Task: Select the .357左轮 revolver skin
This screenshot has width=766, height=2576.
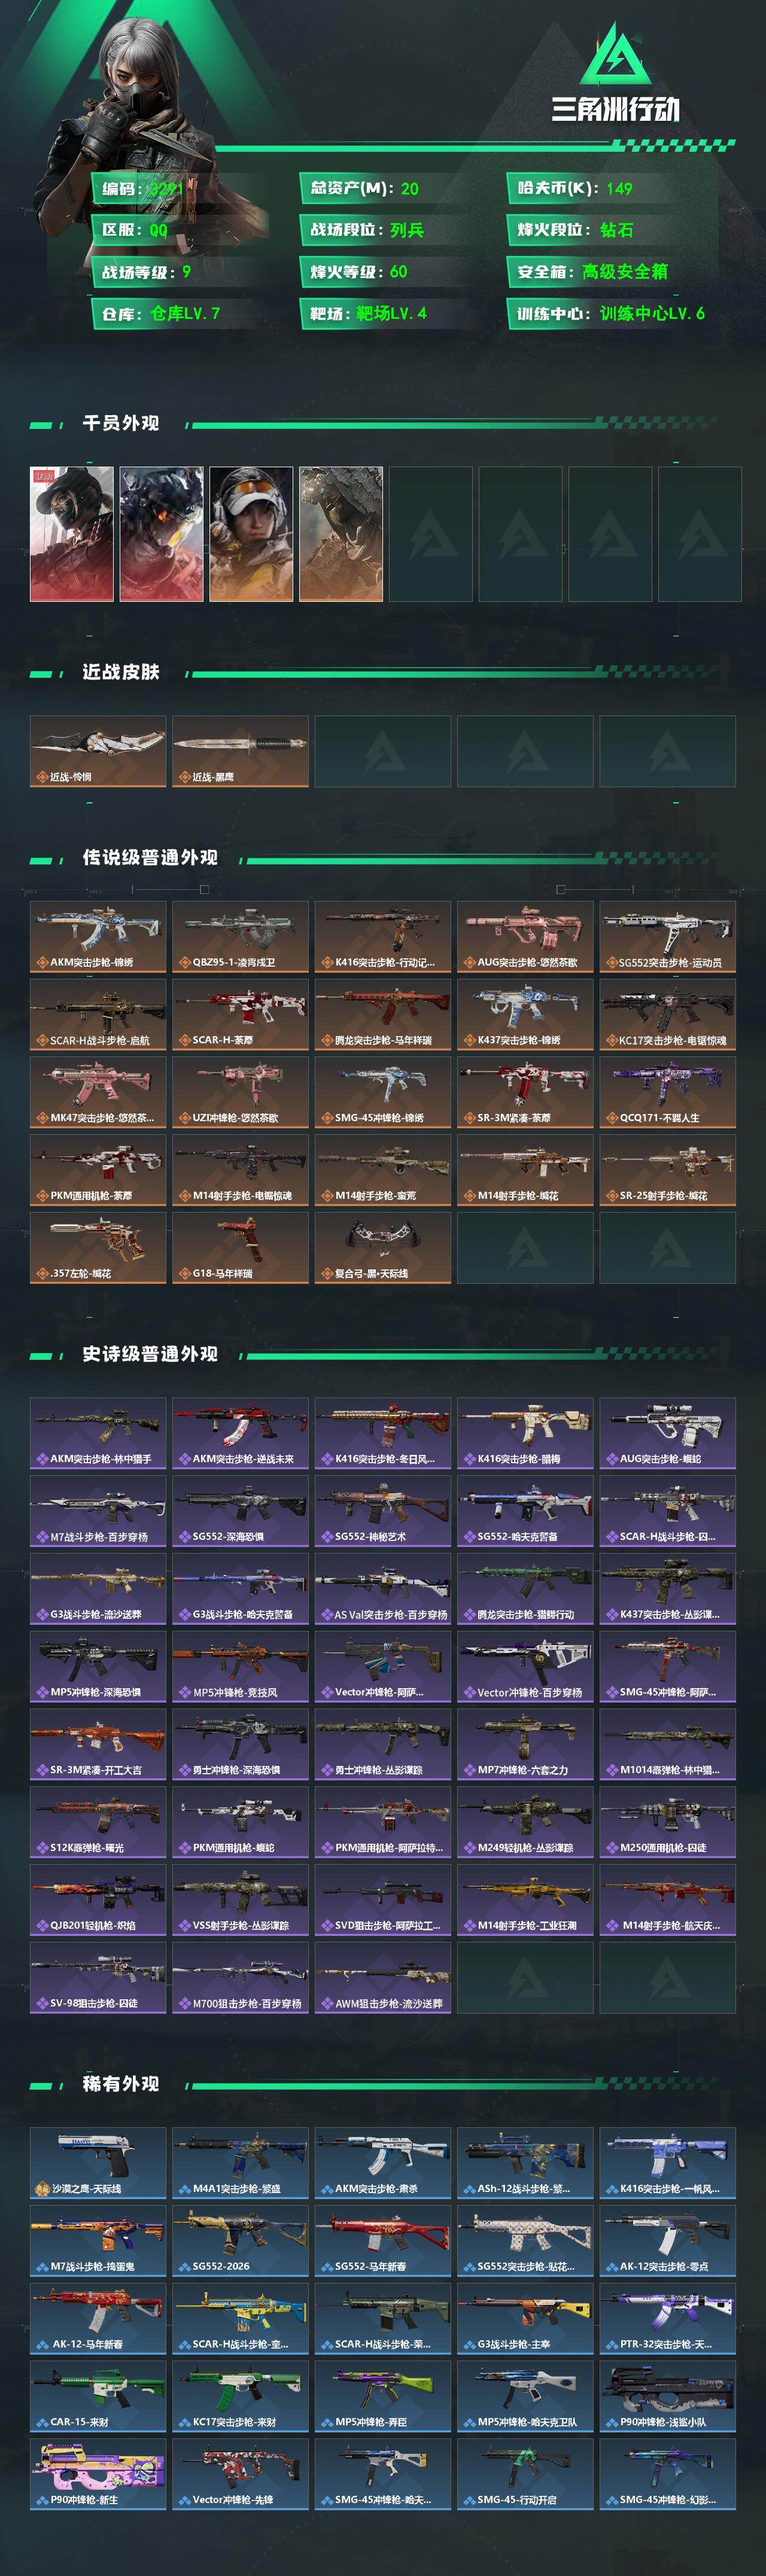Action: click(x=98, y=1248)
